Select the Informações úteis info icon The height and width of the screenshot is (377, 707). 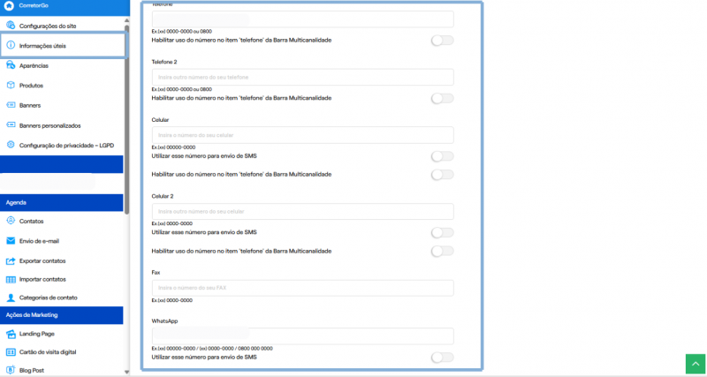click(x=11, y=46)
